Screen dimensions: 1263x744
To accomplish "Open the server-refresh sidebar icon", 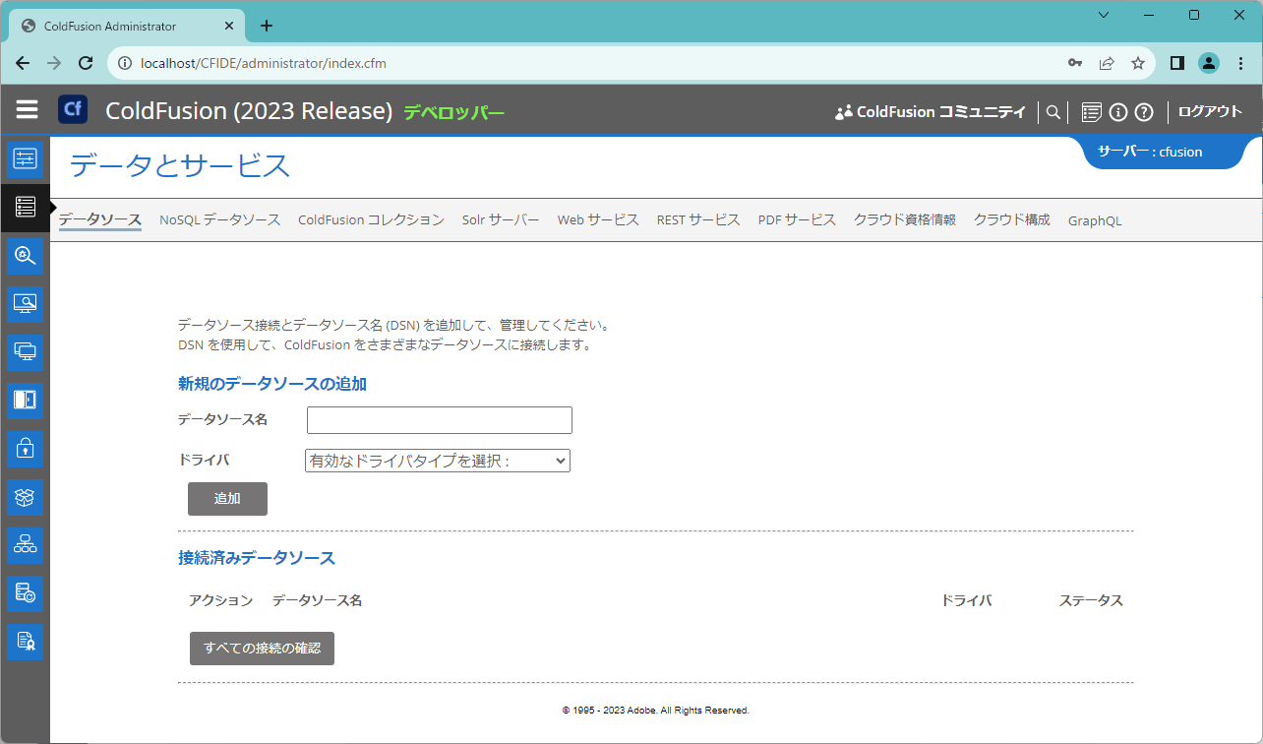I will point(25,592).
